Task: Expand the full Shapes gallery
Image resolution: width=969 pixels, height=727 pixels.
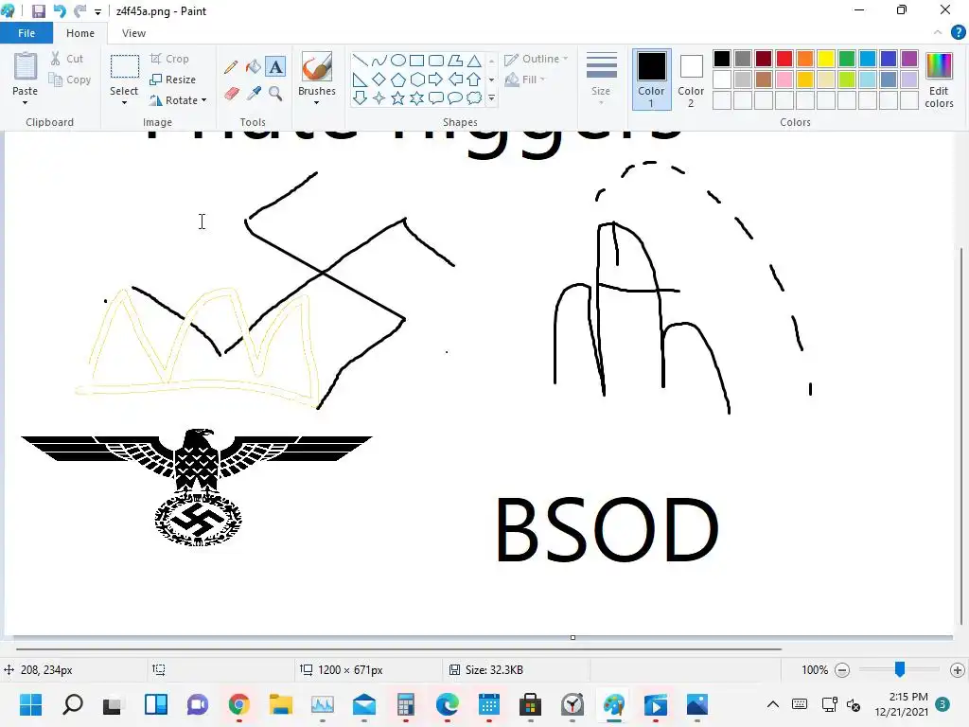Action: click(491, 98)
